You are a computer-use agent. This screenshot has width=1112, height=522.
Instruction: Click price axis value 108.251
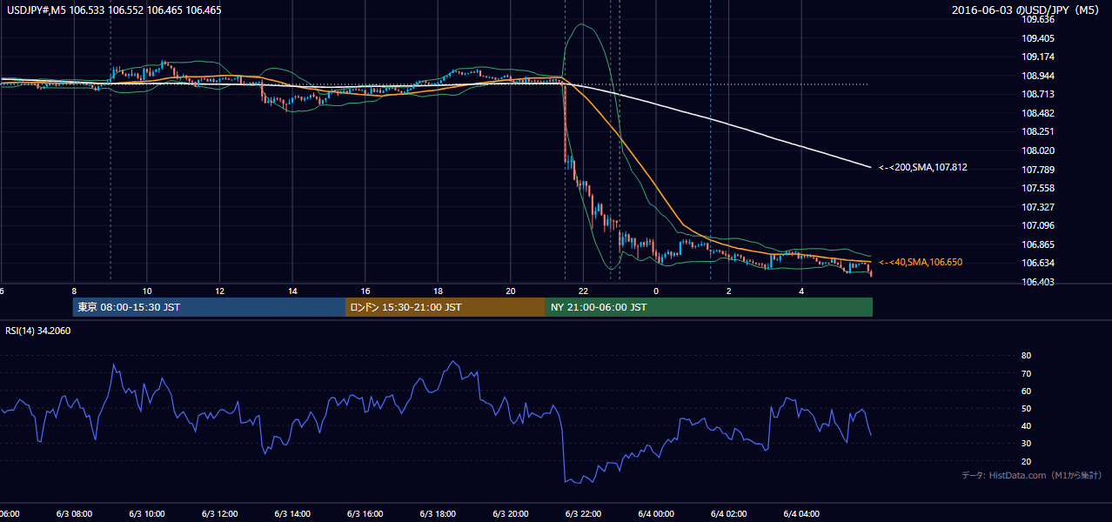pyautogui.click(x=1038, y=131)
